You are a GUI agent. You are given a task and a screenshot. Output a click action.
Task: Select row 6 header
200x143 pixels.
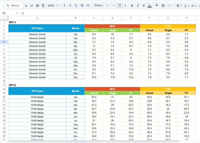pos(4,42)
